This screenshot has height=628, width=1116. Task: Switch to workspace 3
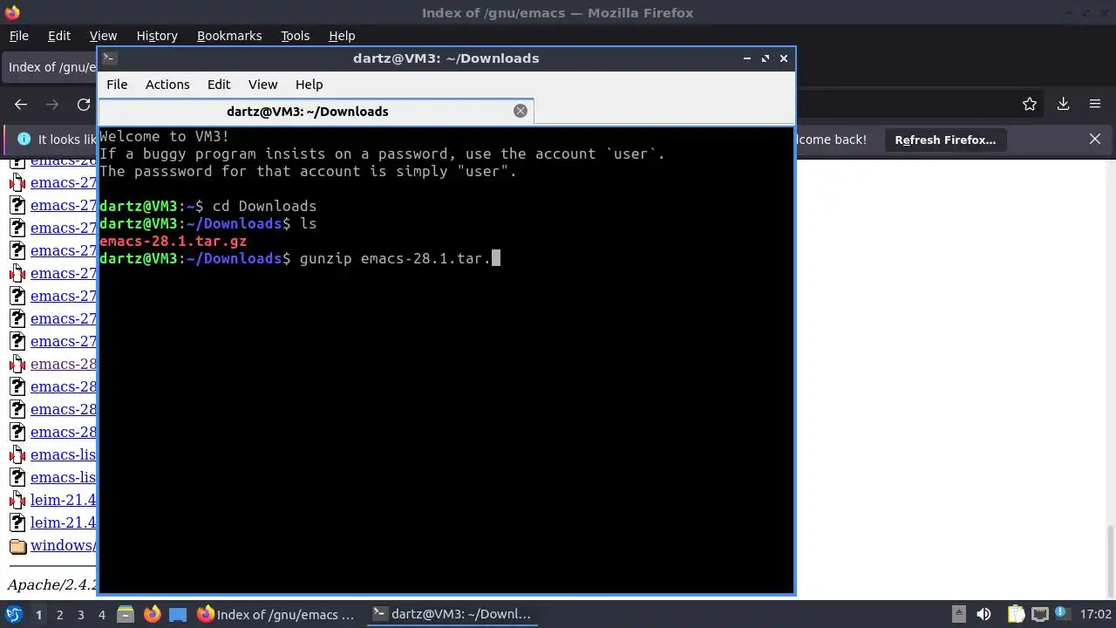click(x=80, y=614)
